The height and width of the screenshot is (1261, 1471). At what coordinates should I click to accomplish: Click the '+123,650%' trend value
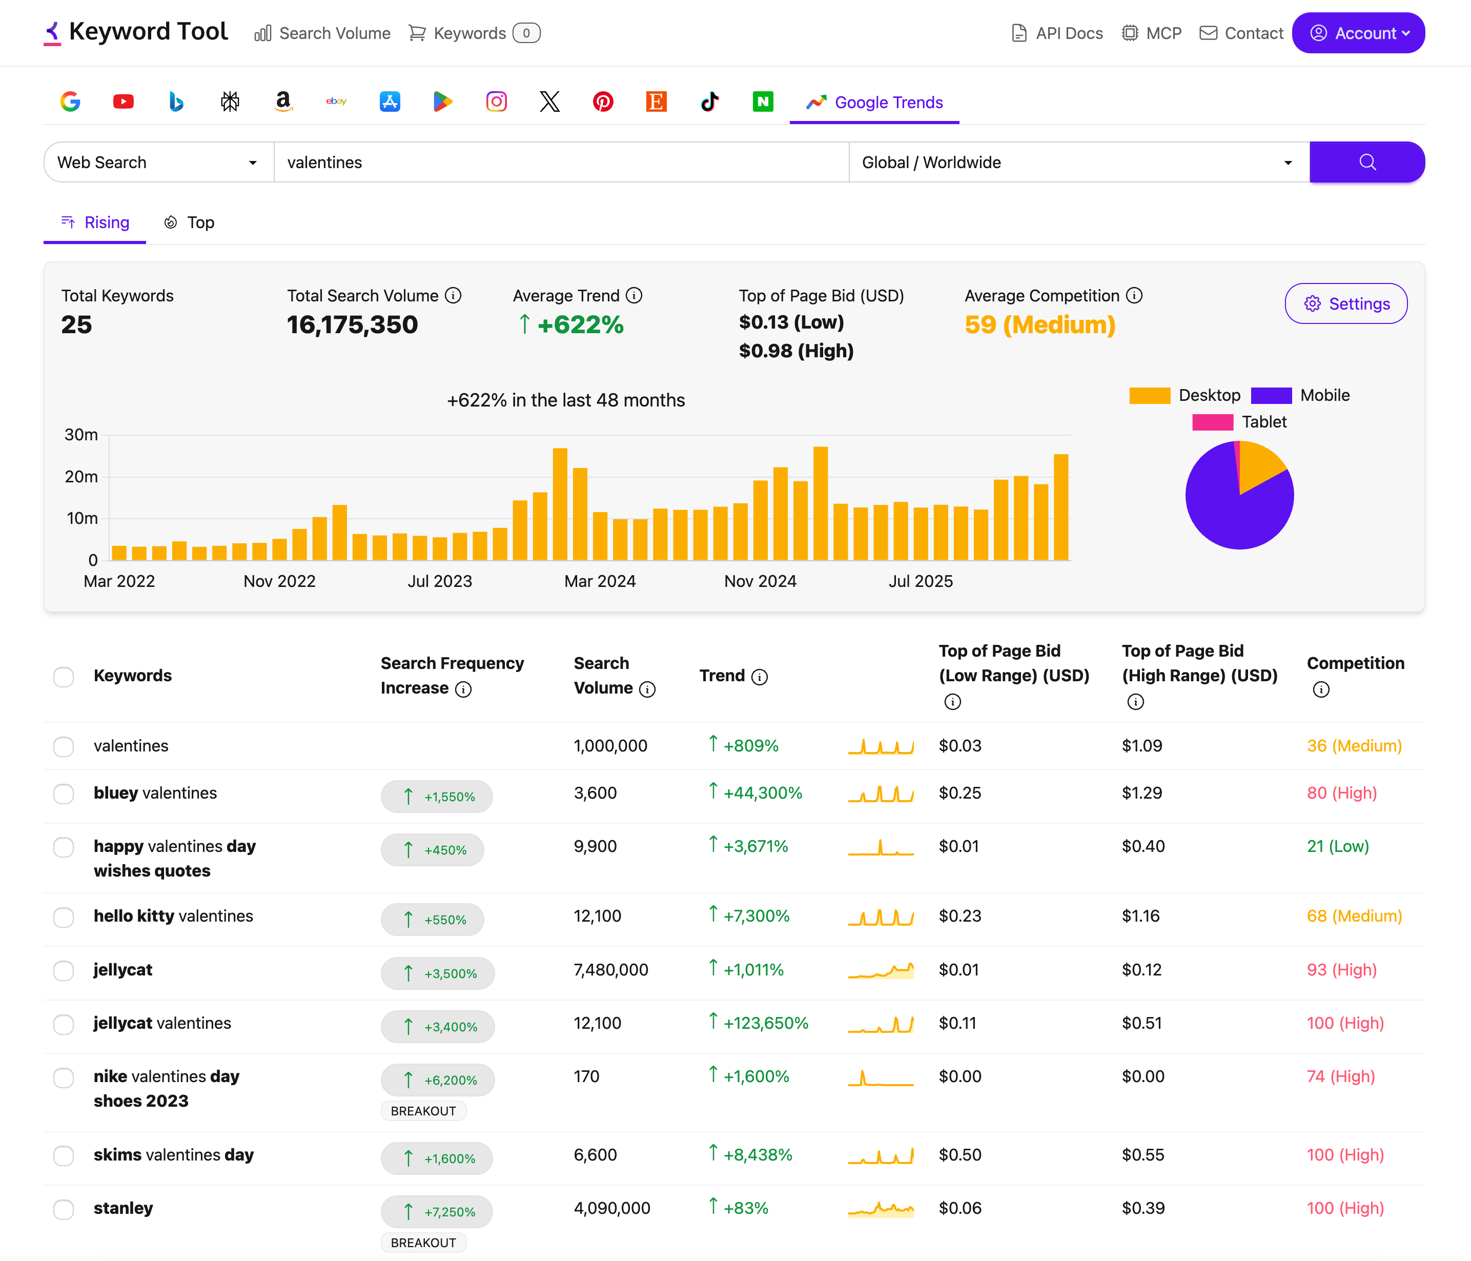pyautogui.click(x=765, y=1023)
